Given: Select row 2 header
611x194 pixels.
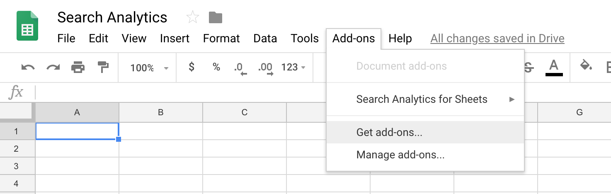Looking at the screenshot, I should click(17, 148).
